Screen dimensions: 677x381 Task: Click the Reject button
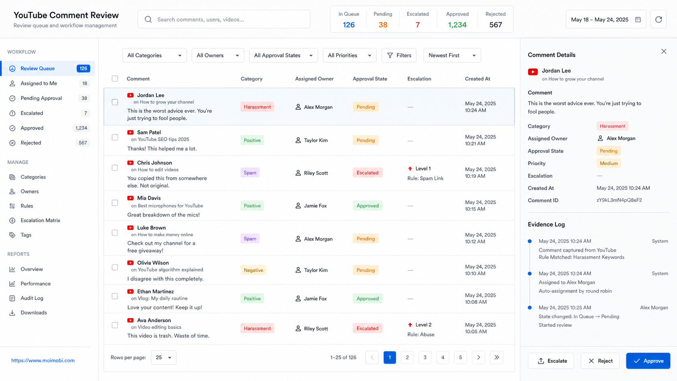click(600, 361)
